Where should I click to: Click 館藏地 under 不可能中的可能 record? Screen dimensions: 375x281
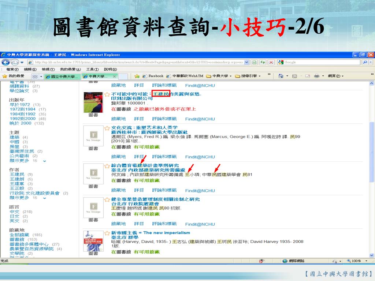click(118, 119)
